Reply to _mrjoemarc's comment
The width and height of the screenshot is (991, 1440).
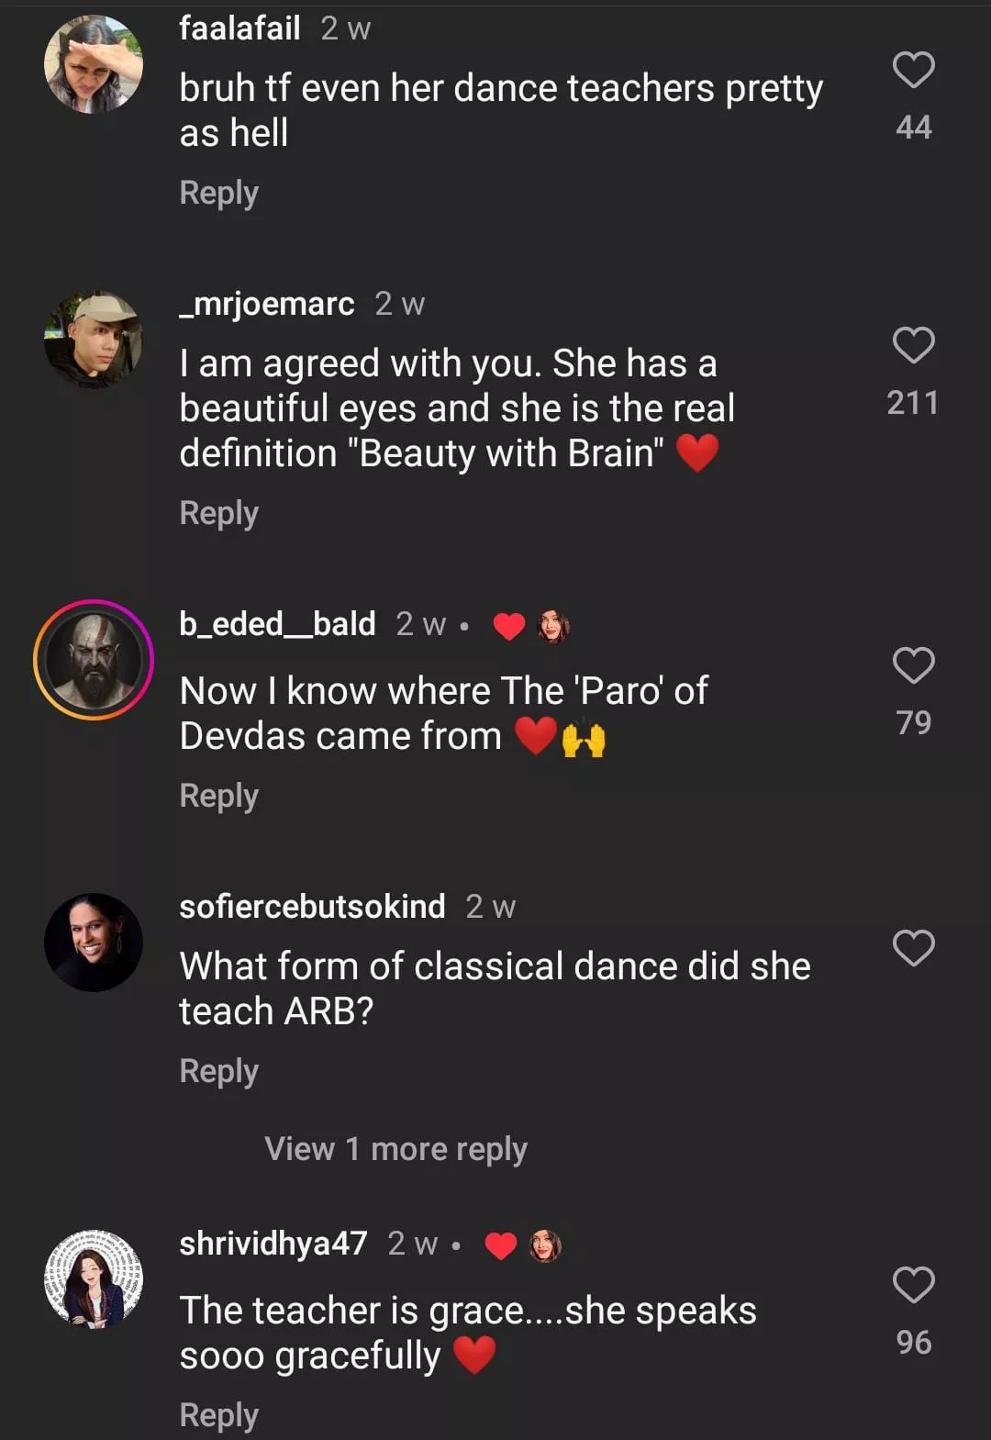click(x=218, y=513)
